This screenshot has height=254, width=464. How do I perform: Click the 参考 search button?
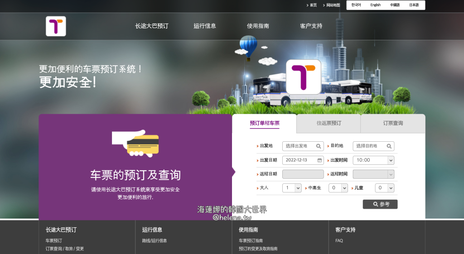[x=380, y=204]
